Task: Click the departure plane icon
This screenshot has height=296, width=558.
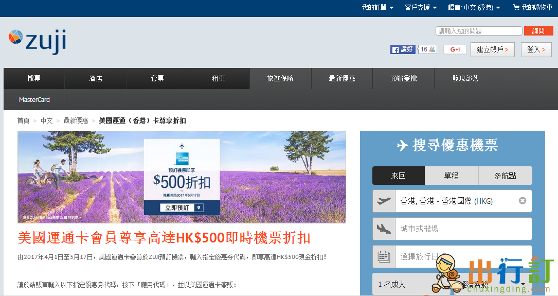Action: click(x=384, y=201)
